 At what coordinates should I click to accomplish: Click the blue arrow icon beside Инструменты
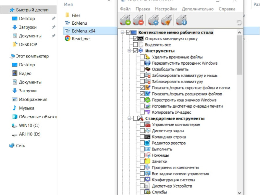tap(141, 51)
